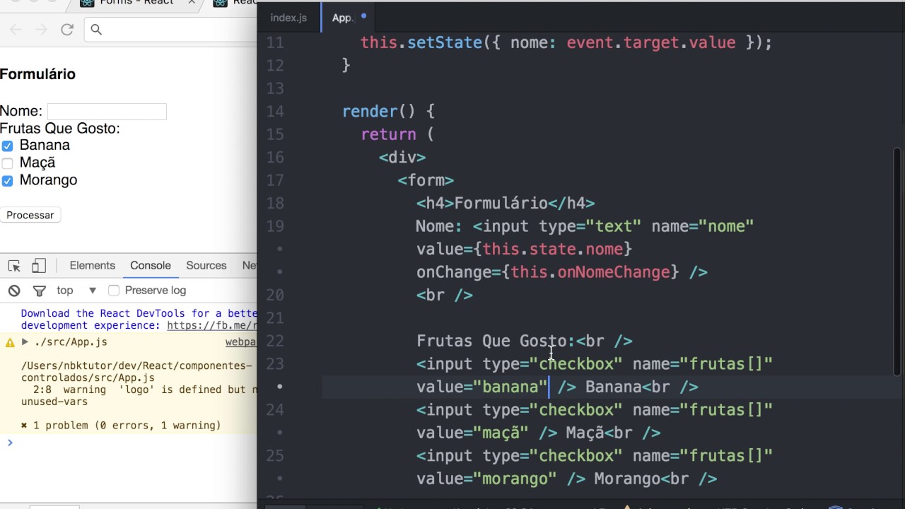This screenshot has height=509, width=905.
Task: Activate the DevTools element inspector icon
Action: pyautogui.click(x=14, y=266)
